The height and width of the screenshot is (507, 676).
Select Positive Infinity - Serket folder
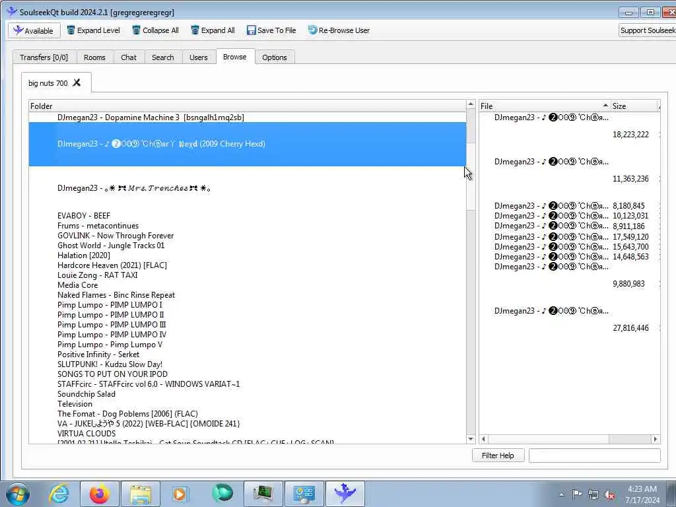click(x=98, y=355)
